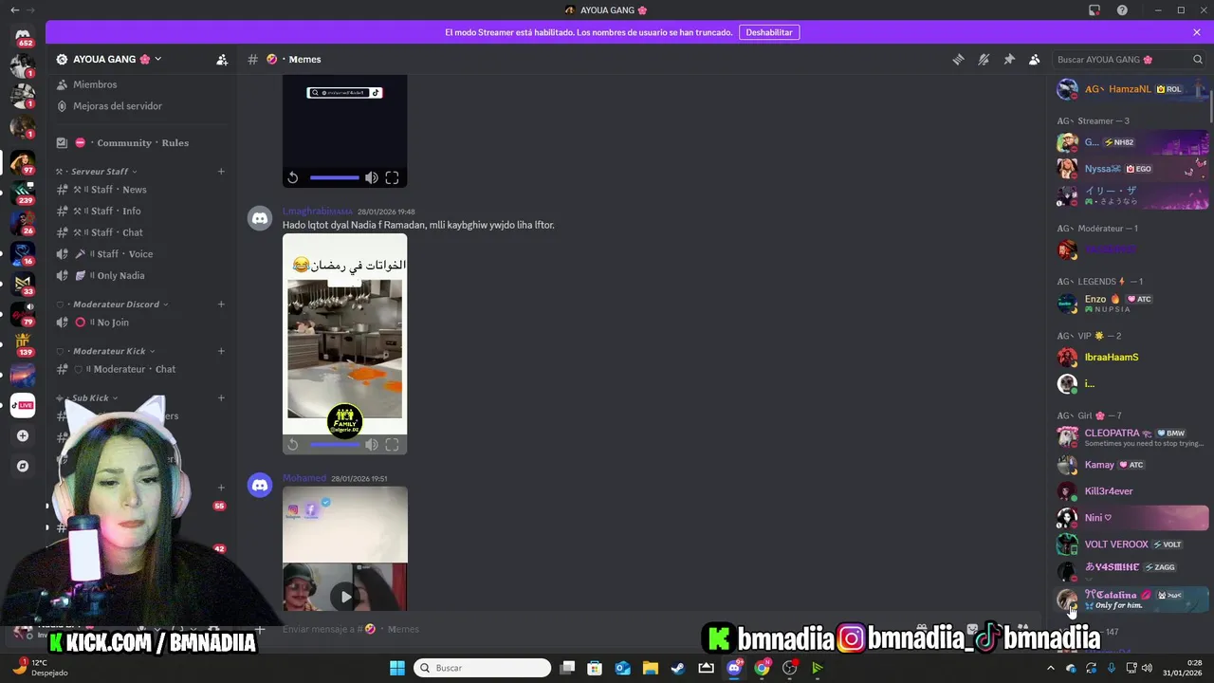Screen dimensions: 1214x683
Task: Play Mohamed's posted video
Action: (x=345, y=597)
